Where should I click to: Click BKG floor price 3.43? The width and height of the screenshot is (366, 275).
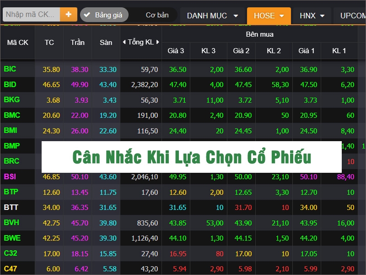coord(110,100)
